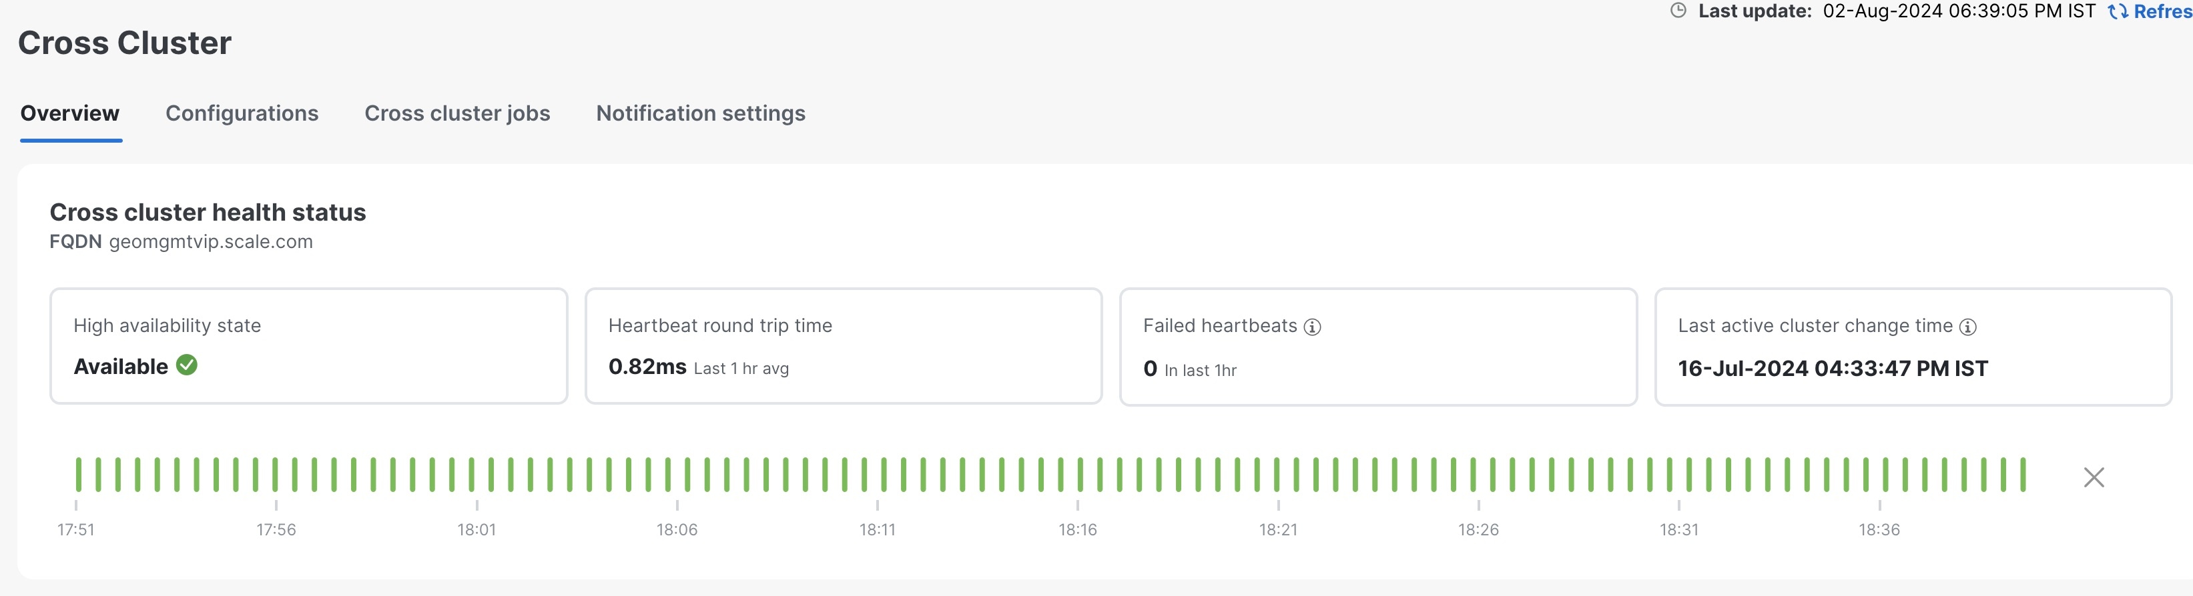This screenshot has height=596, width=2193.
Task: Open the Configurations tab
Action: pyautogui.click(x=242, y=113)
